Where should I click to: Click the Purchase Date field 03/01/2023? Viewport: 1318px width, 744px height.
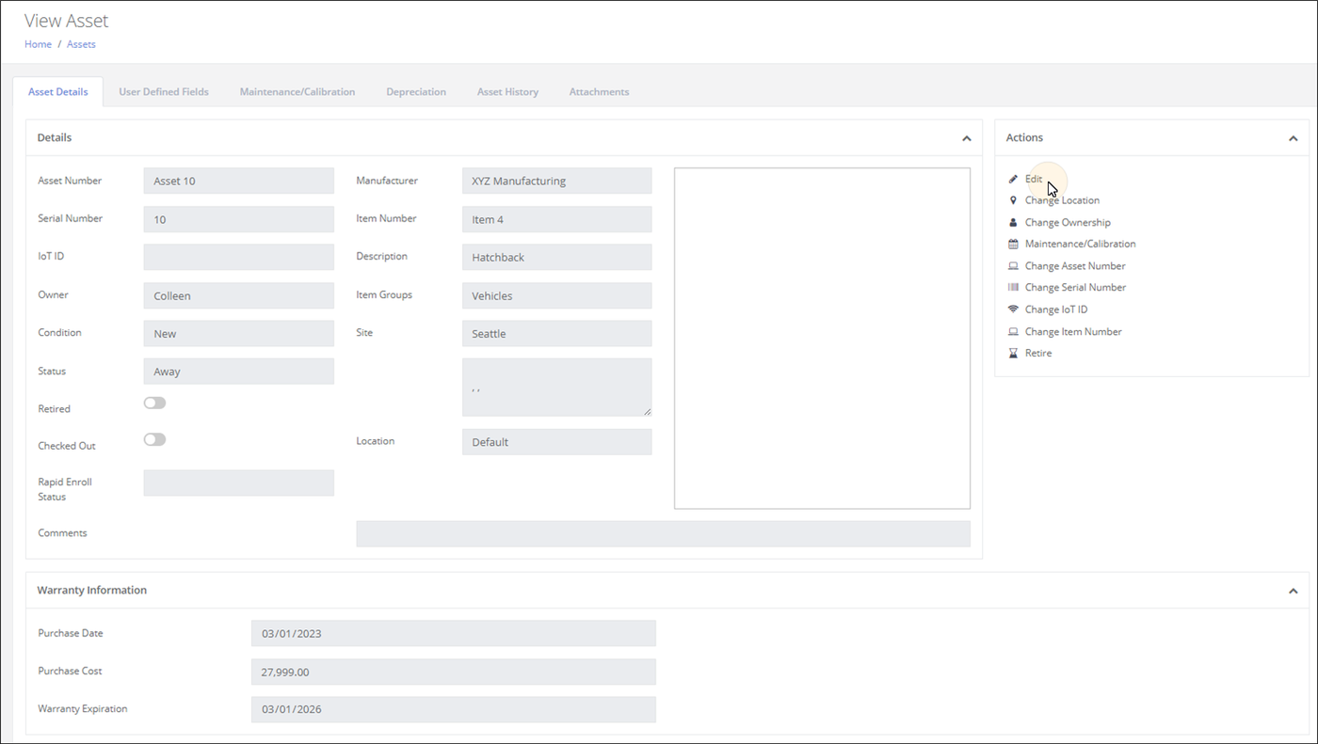(x=454, y=633)
